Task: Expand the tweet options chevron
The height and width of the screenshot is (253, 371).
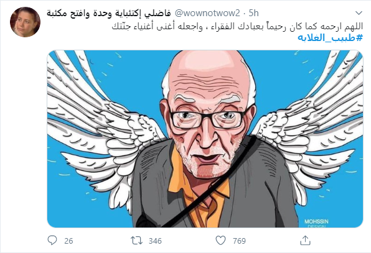Action: [359, 13]
